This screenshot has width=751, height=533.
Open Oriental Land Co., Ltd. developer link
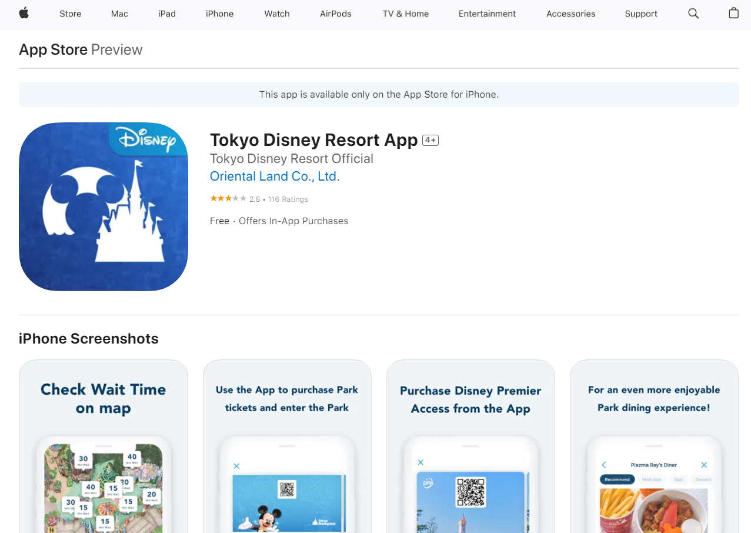click(x=275, y=176)
